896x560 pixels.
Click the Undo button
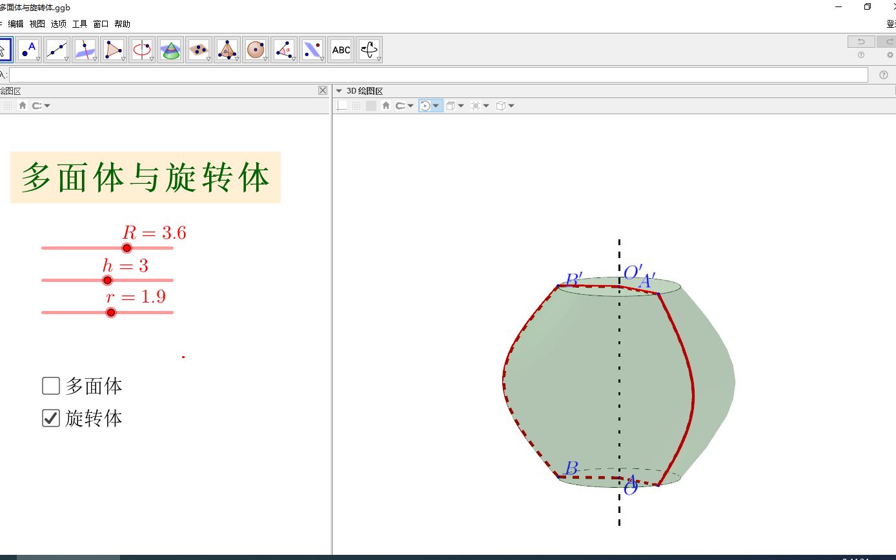861,42
